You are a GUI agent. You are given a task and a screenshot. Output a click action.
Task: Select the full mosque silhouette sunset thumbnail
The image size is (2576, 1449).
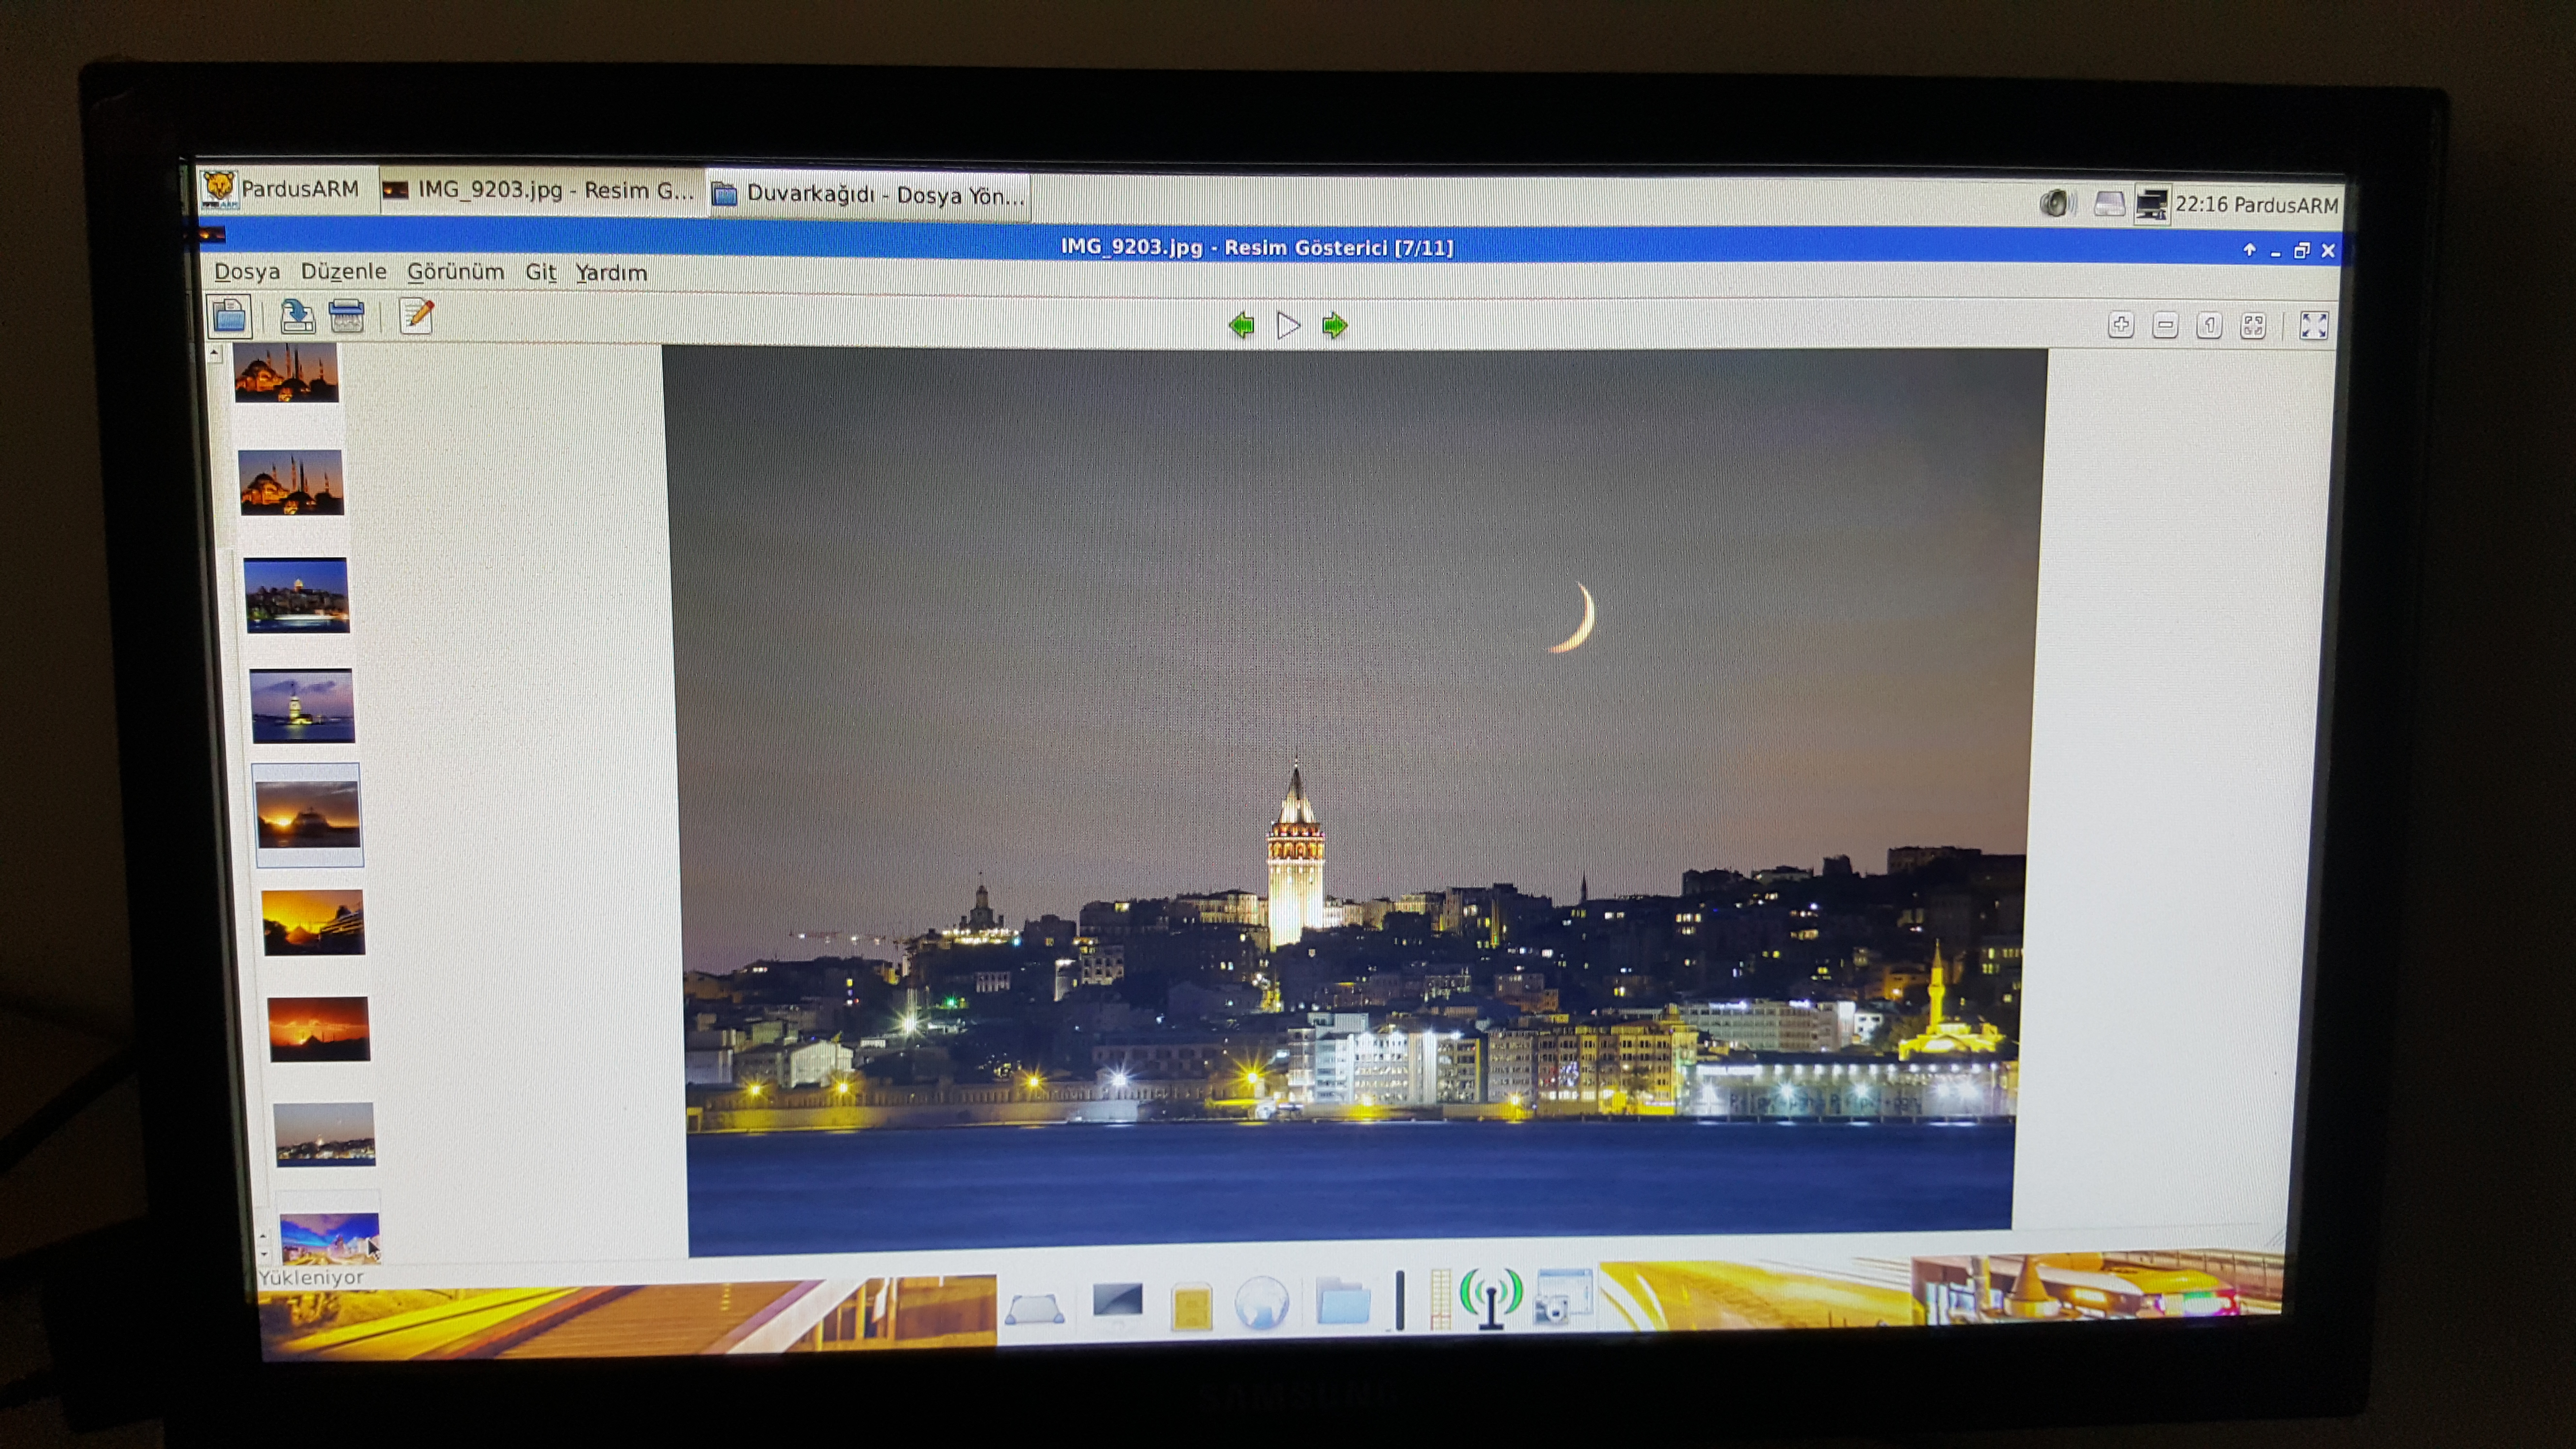point(291,482)
